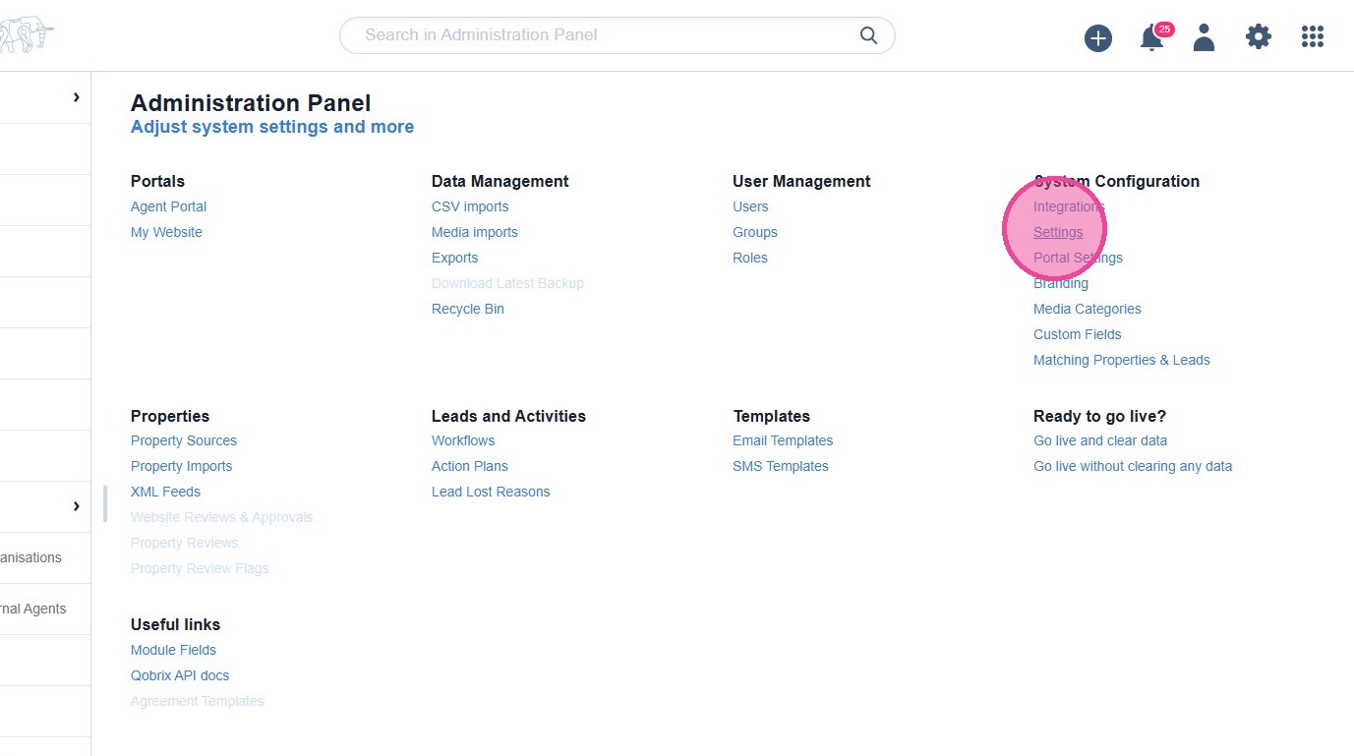The height and width of the screenshot is (756, 1354).
Task: Click the elephant logo icon
Action: (x=26, y=36)
